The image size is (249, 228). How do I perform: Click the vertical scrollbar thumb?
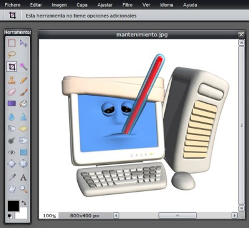242,126
